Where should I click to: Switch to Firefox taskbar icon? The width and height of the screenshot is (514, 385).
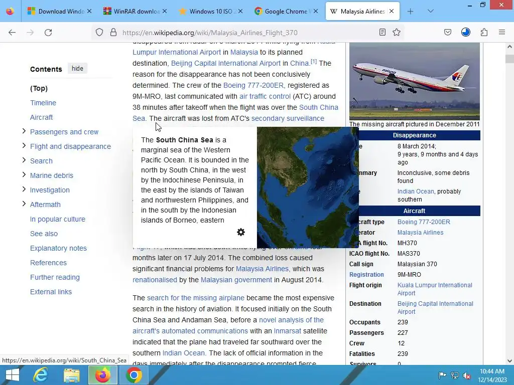(102, 375)
